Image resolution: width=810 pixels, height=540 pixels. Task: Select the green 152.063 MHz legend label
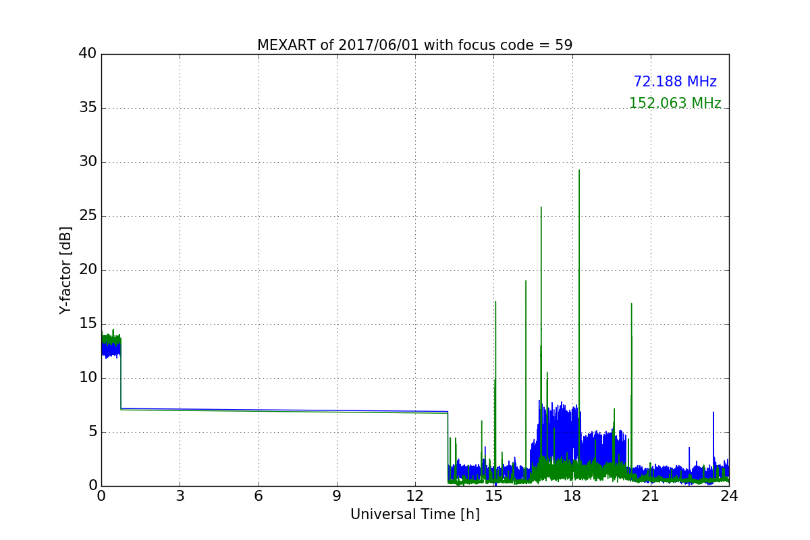(675, 103)
